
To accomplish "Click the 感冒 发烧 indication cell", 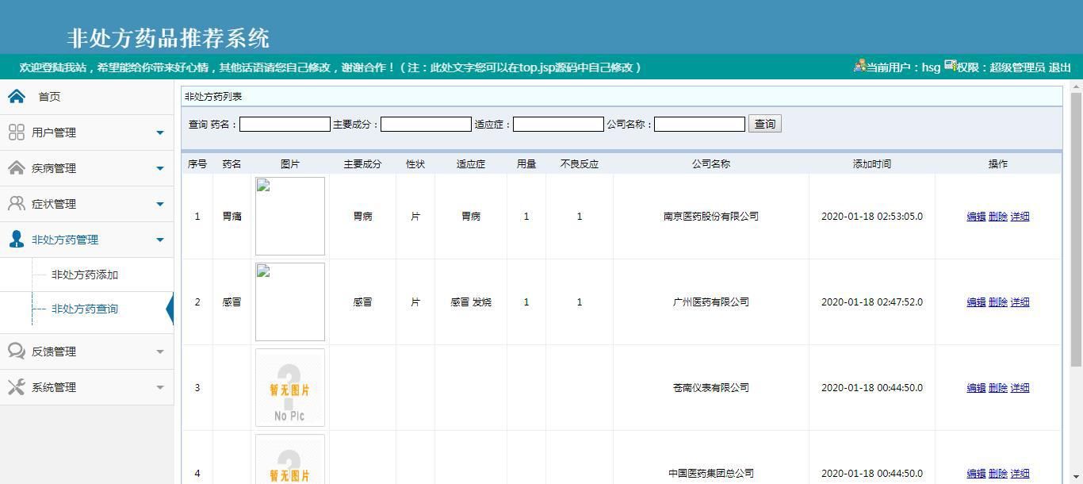I will [471, 302].
